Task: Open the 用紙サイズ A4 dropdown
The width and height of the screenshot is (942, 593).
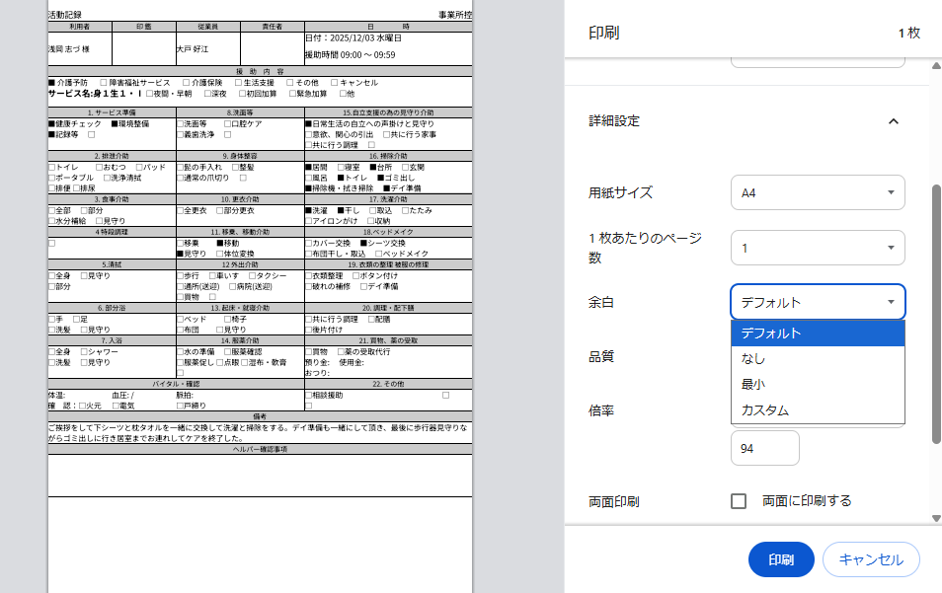Action: (817, 192)
